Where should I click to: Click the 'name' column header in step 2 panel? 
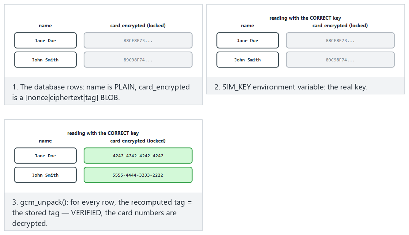(x=247, y=25)
